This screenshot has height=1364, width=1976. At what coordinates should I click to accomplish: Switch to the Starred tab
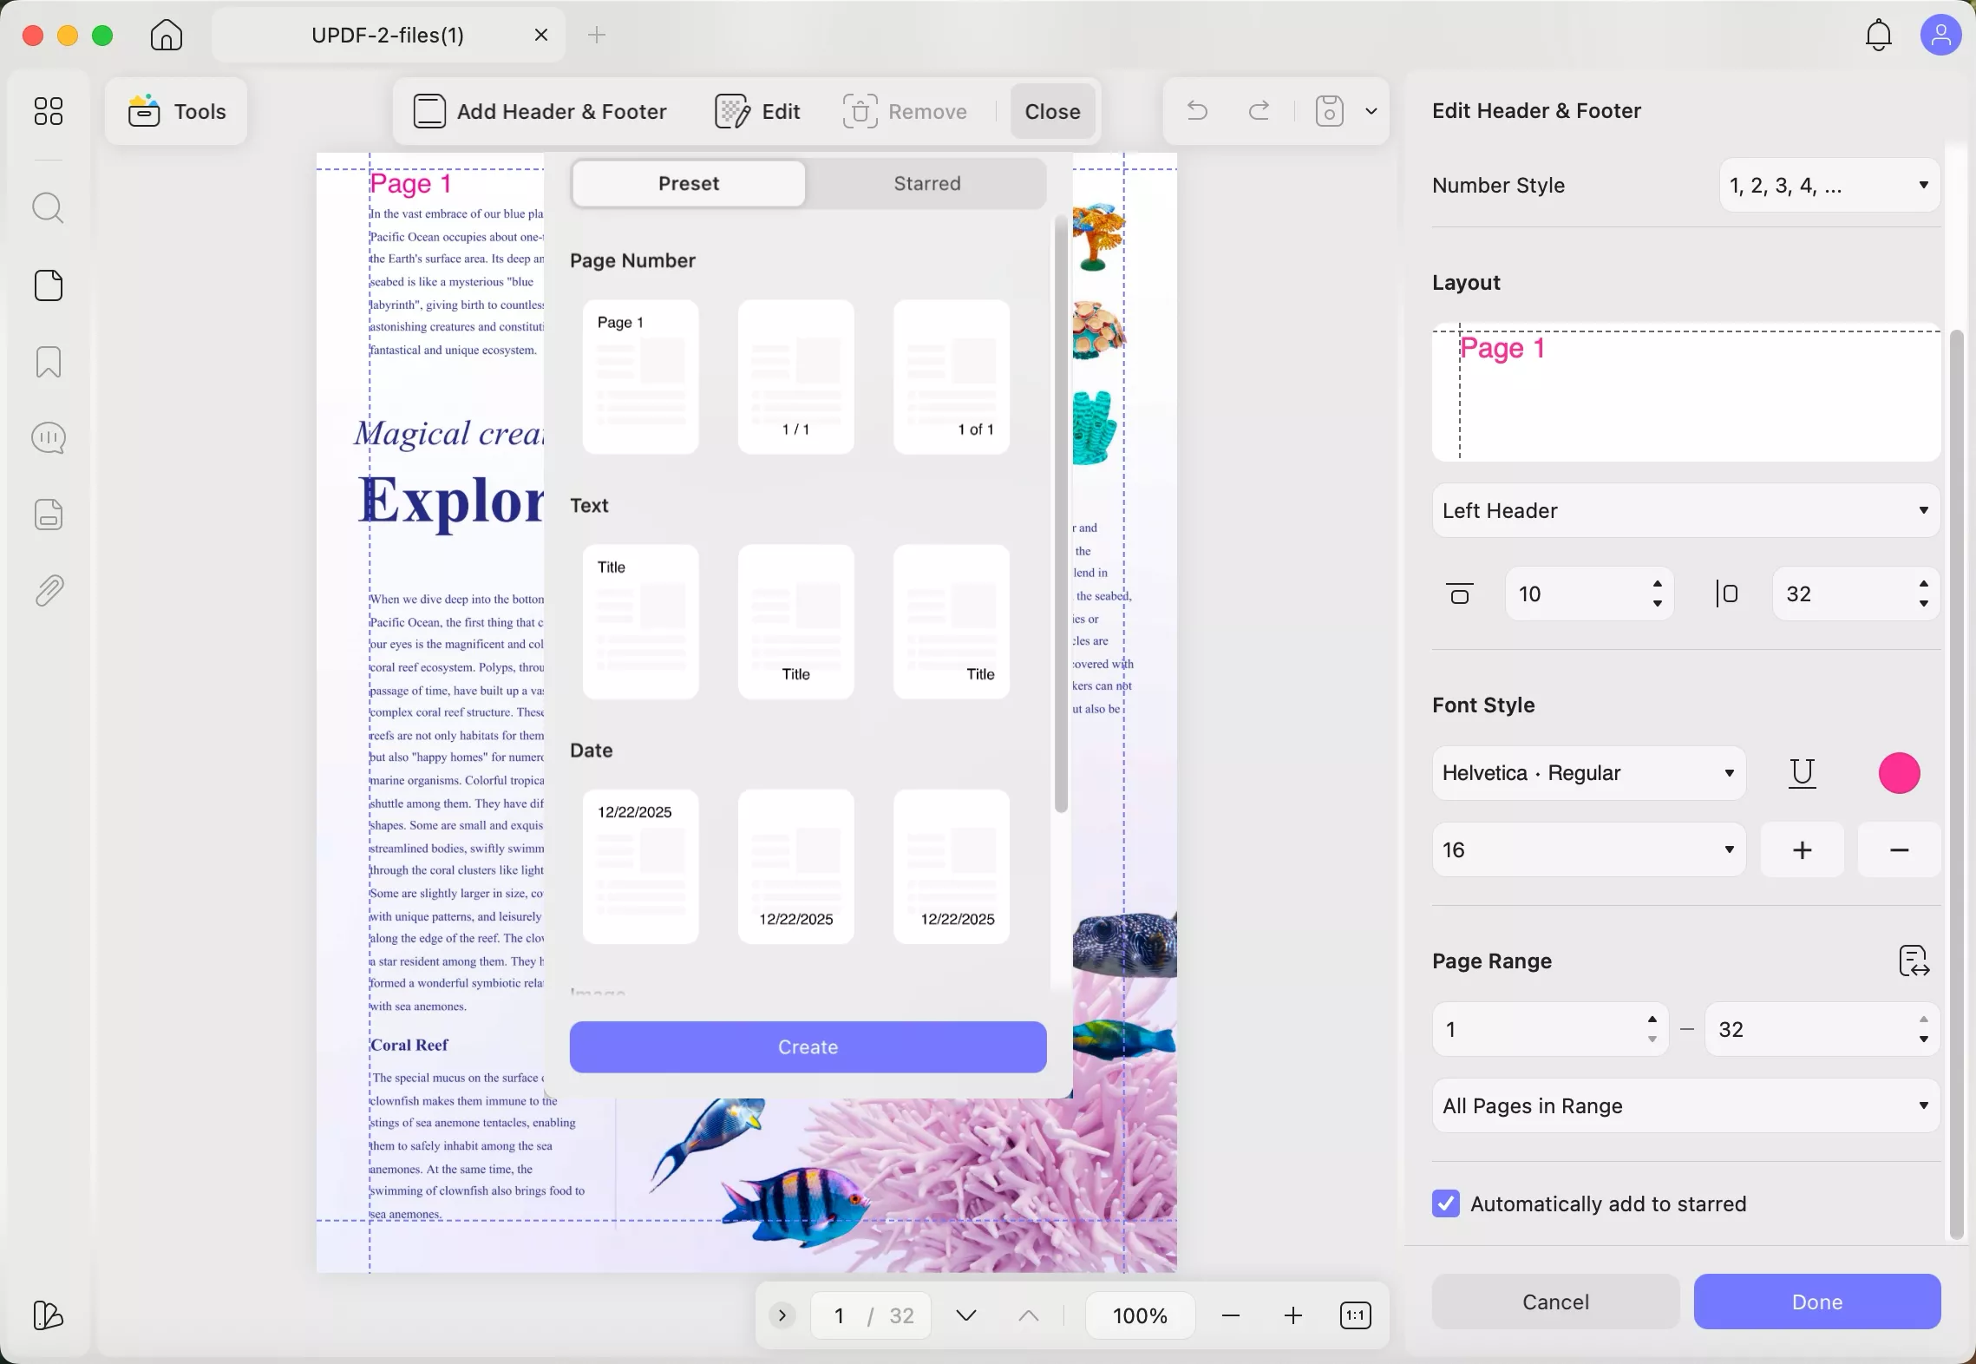click(926, 183)
